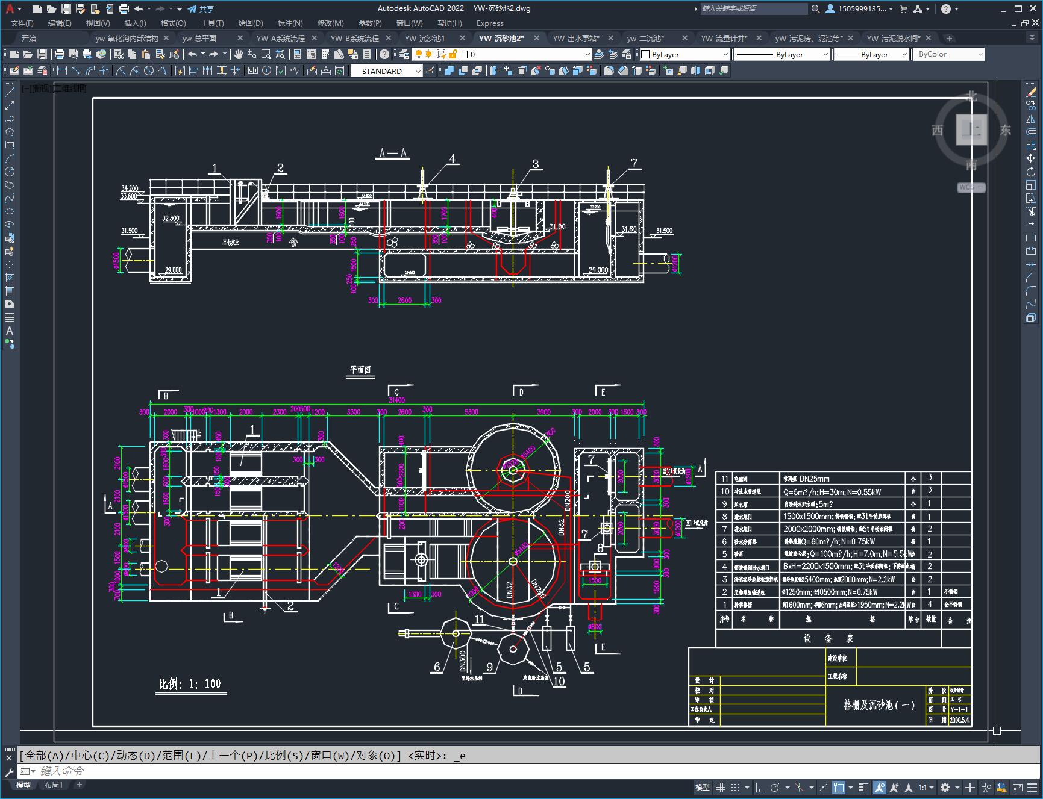Open the 绘图(D) menu
1043x799 pixels.
[251, 23]
